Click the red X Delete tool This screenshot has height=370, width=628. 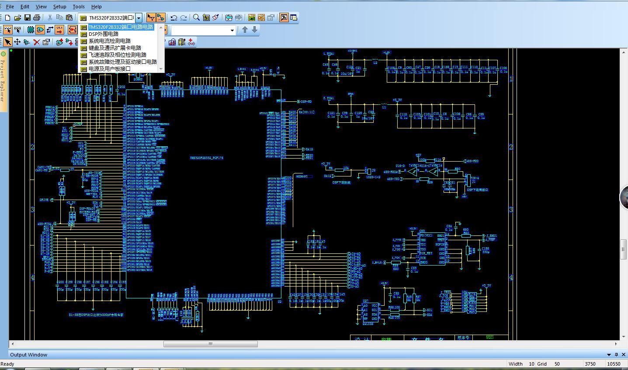click(37, 42)
